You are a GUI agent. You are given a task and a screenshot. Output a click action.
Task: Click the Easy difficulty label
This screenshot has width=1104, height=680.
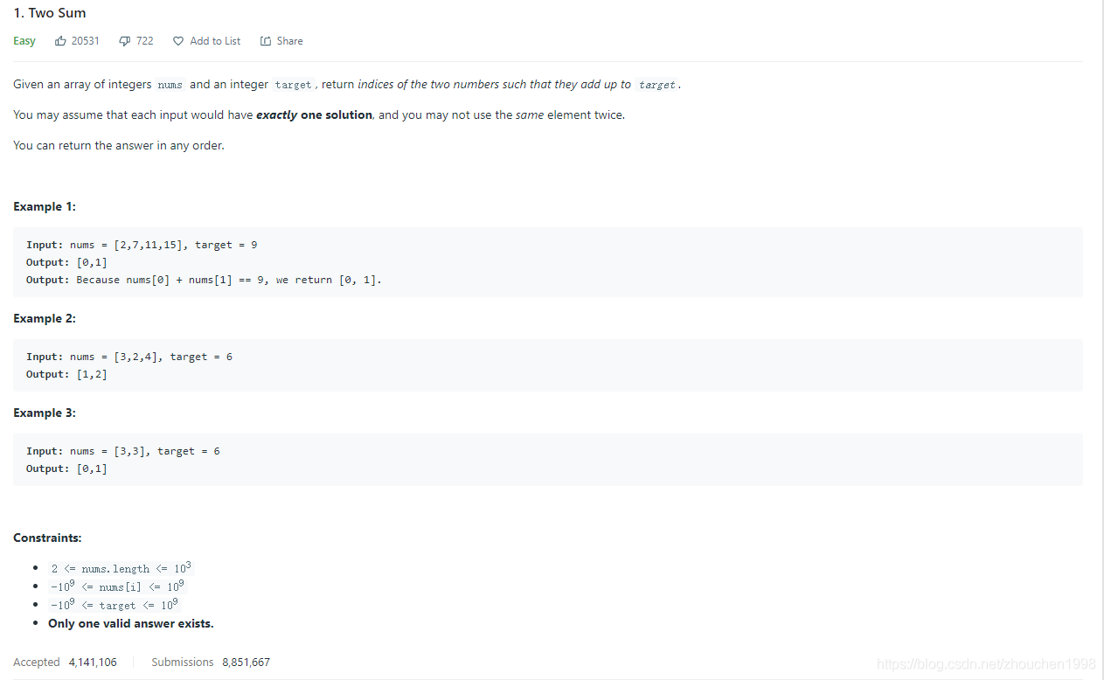24,41
